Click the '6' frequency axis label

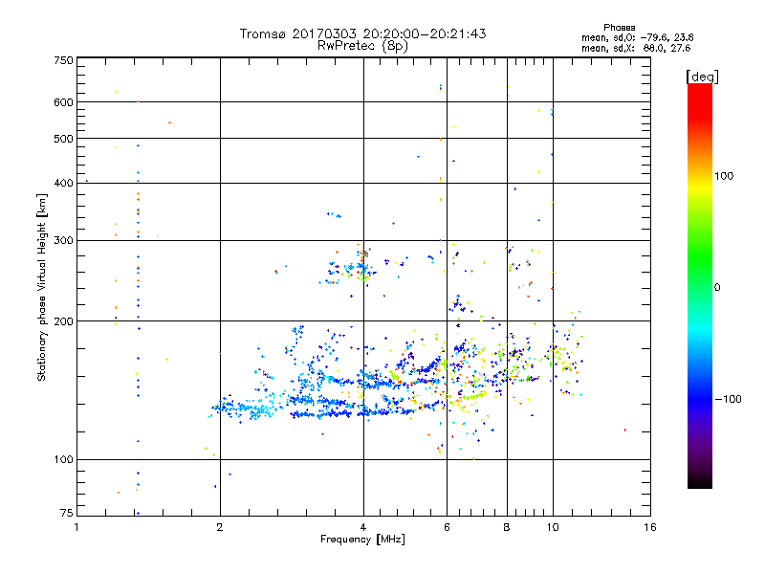[x=447, y=527]
